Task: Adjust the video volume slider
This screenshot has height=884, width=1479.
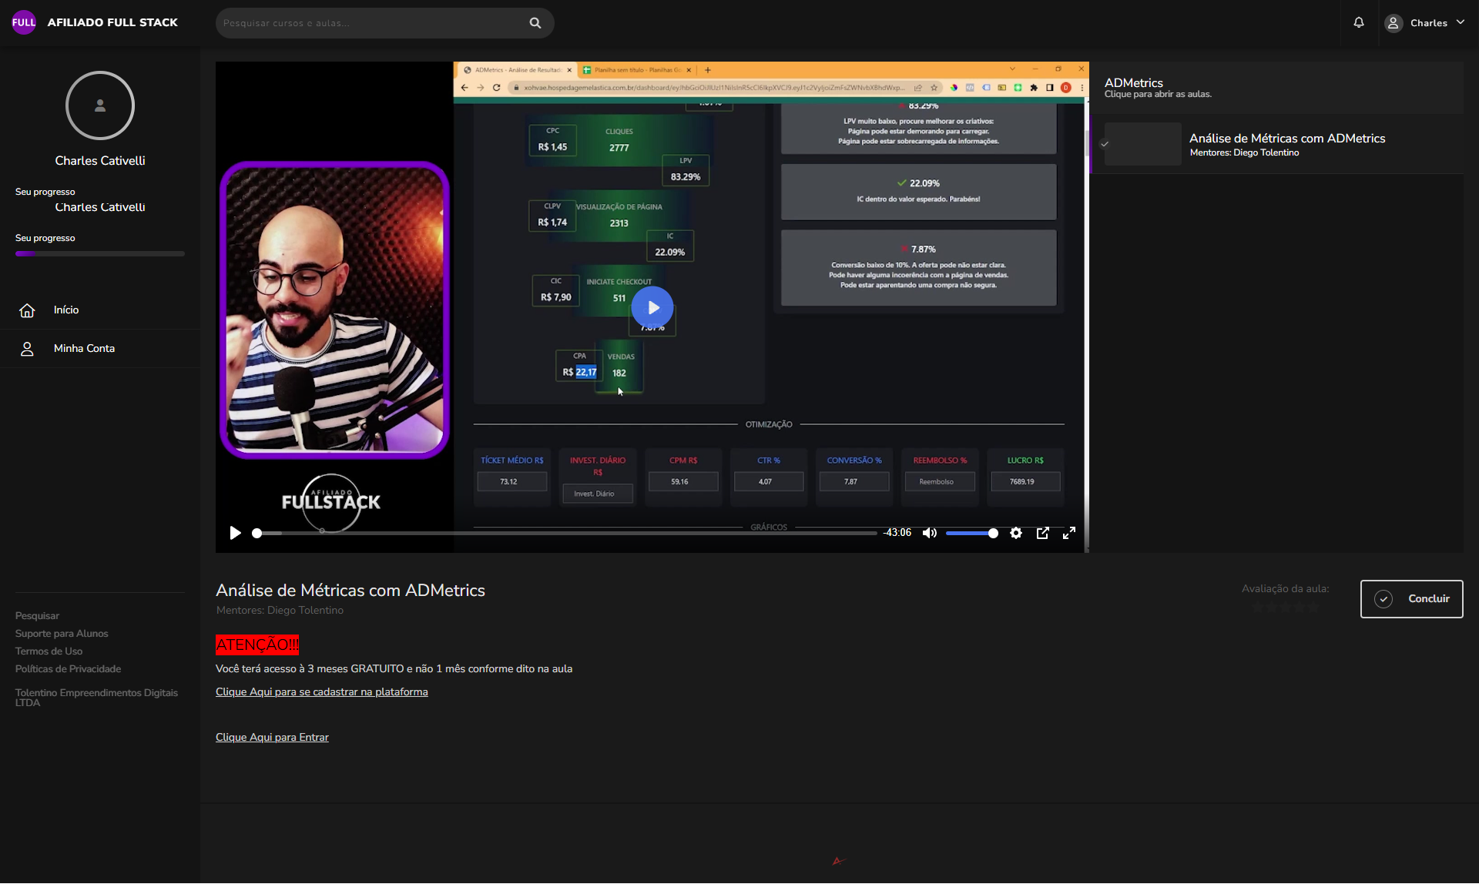Action: [x=971, y=533]
